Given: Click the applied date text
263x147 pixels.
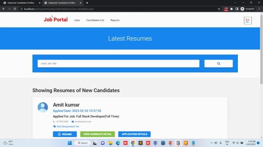Looking at the screenshot, I should pos(77,111).
